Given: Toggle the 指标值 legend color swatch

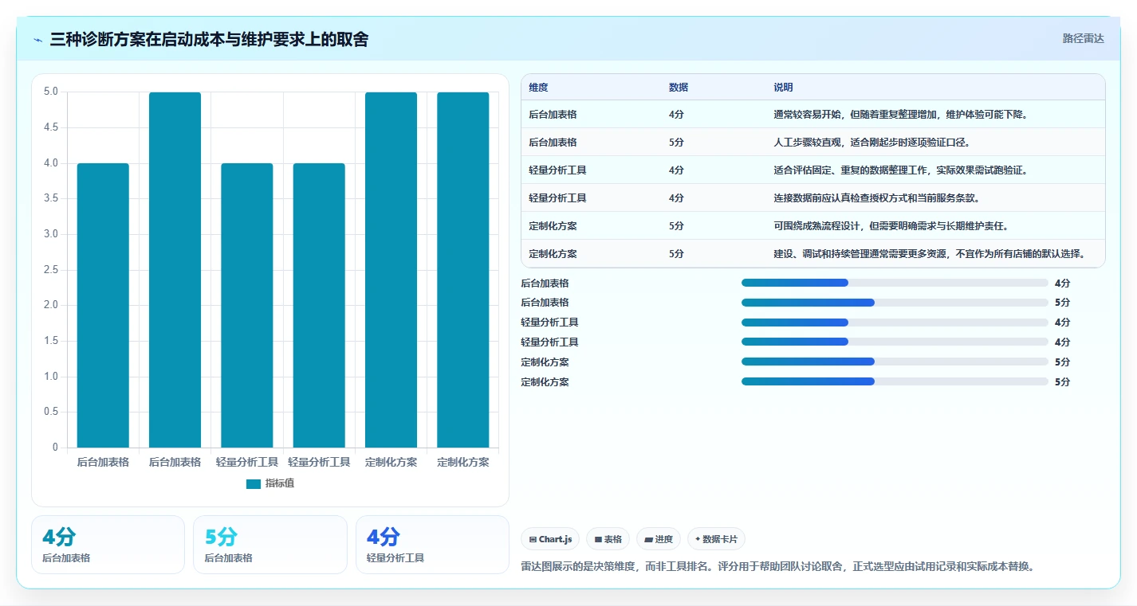Looking at the screenshot, I should [254, 483].
